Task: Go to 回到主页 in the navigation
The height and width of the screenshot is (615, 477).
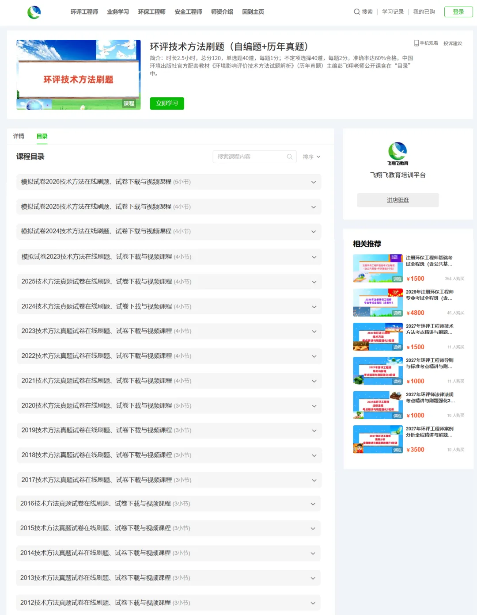Action: pos(253,12)
